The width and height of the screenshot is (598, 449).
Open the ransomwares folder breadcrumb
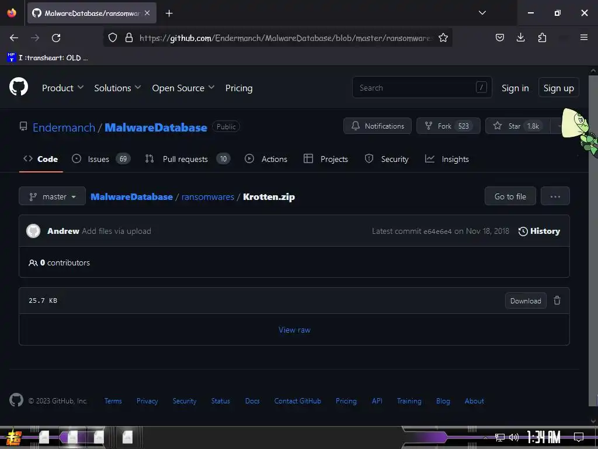click(207, 196)
